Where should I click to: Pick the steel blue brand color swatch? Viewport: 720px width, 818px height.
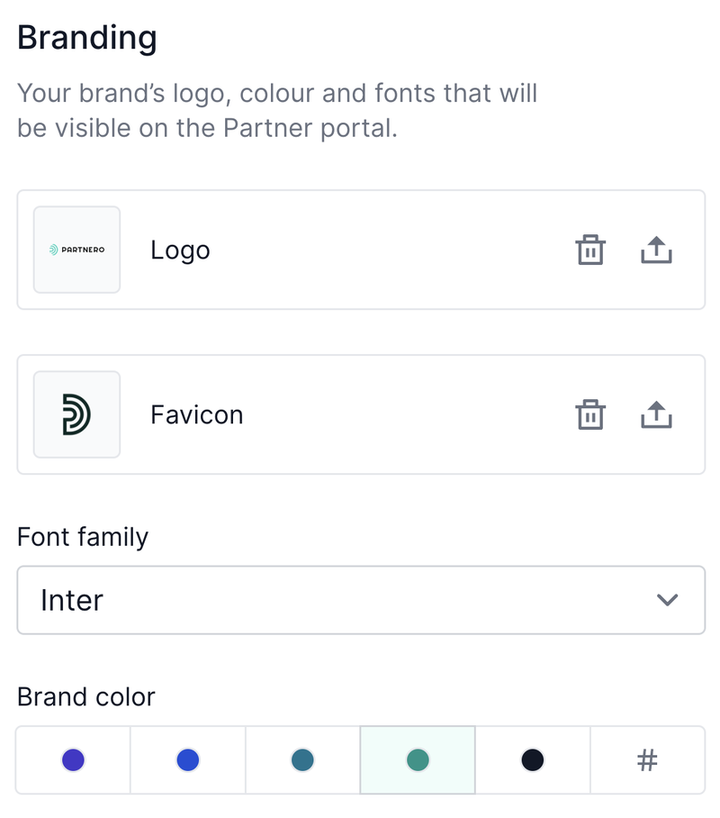point(303,760)
